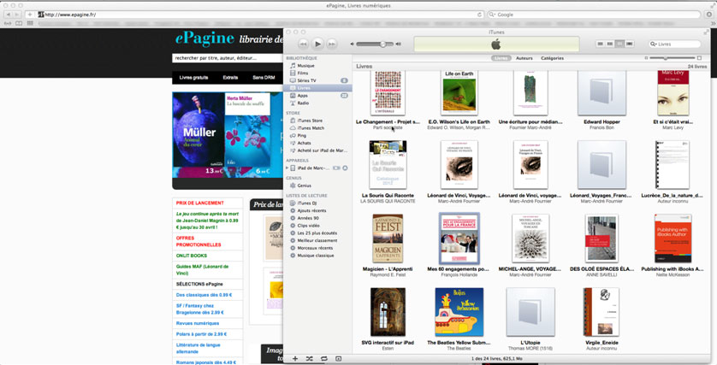Adjust the iTunes volume slider

376,44
